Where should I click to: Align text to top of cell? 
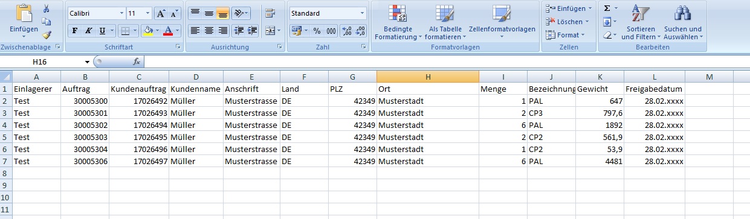click(195, 13)
